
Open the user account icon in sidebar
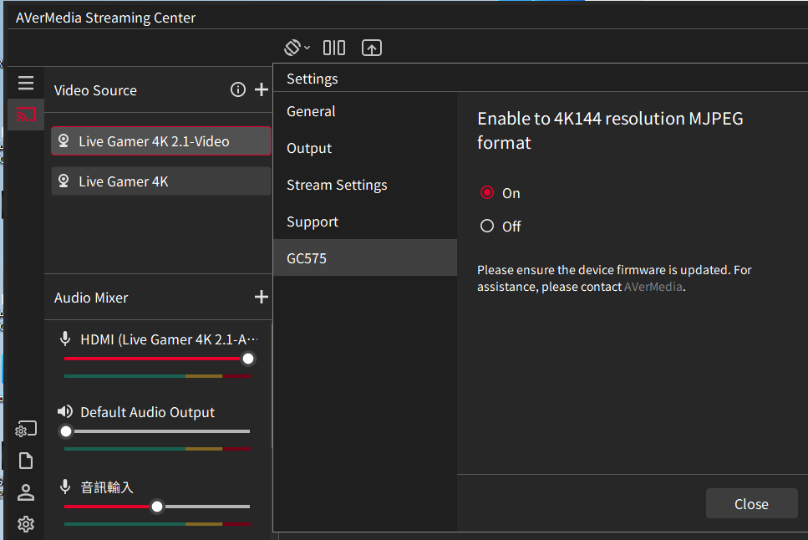point(26,492)
